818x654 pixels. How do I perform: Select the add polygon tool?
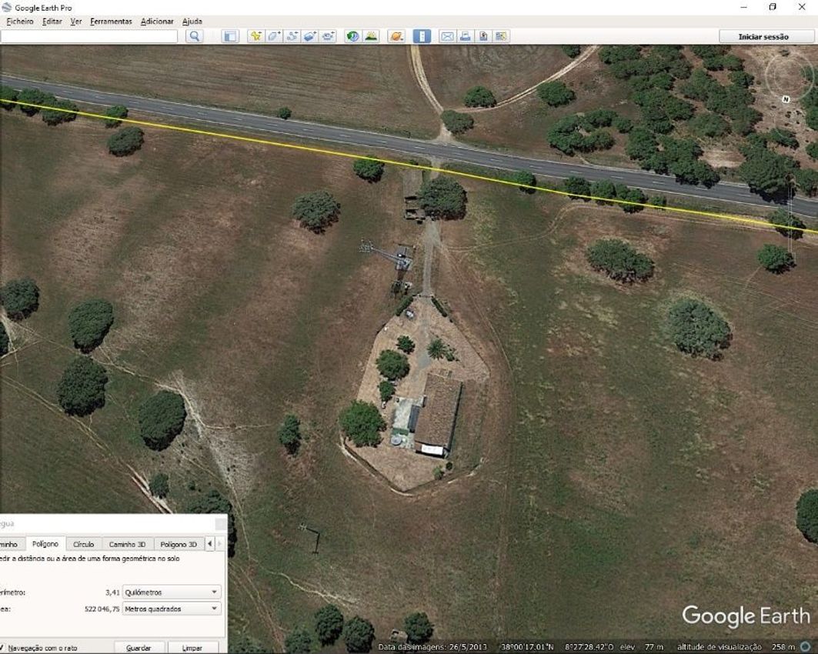[274, 36]
